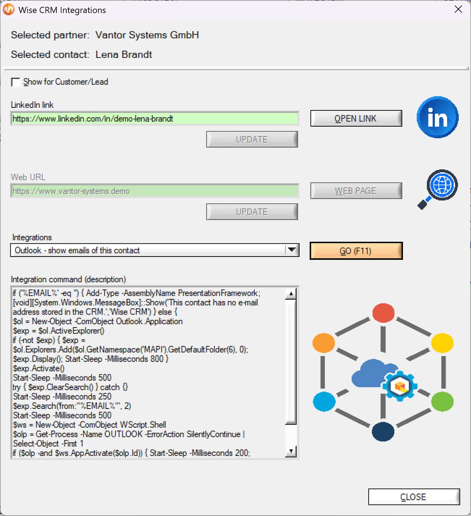
Task: Click the 'Wise CRM Integrations' window title
Action: pos(62,10)
